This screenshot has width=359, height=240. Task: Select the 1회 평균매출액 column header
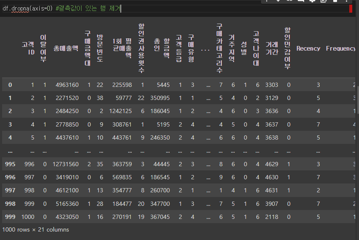tap(122, 48)
